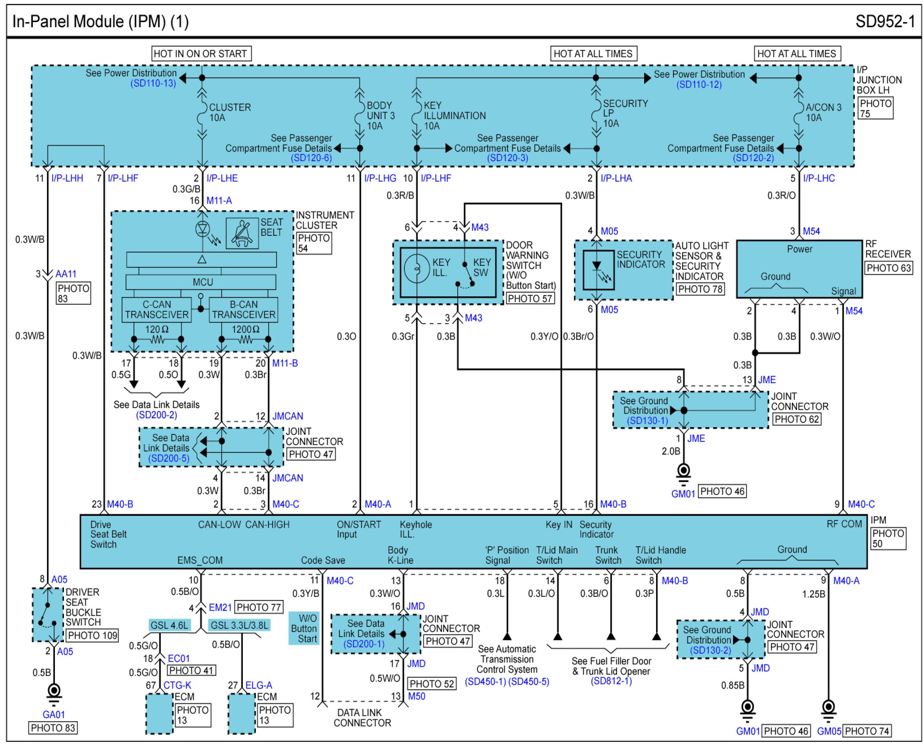Image resolution: width=923 pixels, height=745 pixels.
Task: Click the PHOTO 50 IPM box
Action: [x=888, y=538]
